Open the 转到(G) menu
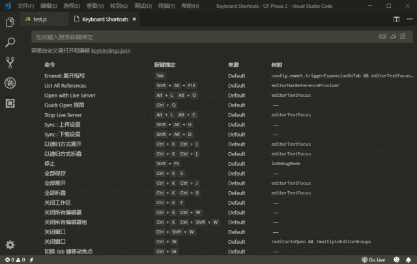 point(119,6)
